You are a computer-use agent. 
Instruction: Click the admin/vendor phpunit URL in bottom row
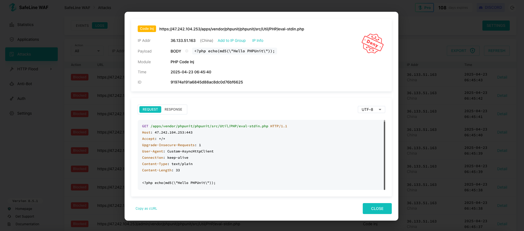click(x=169, y=224)
